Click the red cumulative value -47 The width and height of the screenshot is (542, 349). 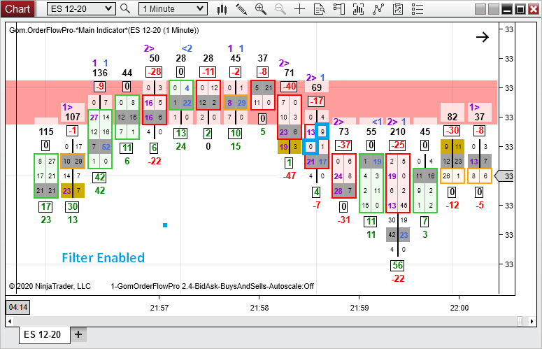coord(290,176)
